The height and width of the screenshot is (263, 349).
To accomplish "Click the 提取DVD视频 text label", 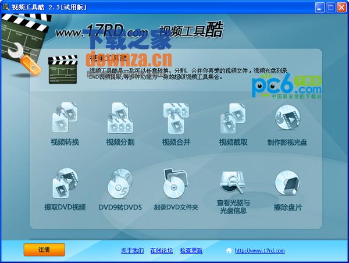I will point(65,207).
